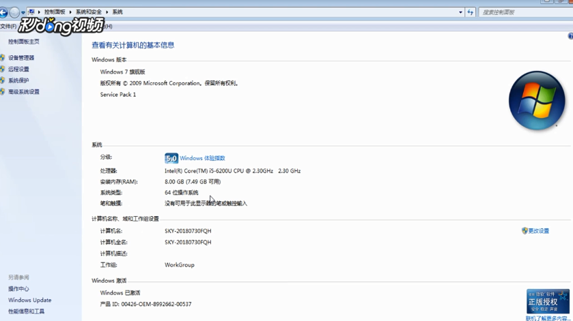Image resolution: width=573 pixels, height=321 pixels.
Task: Open the help question mark icon
Action: coord(570,35)
